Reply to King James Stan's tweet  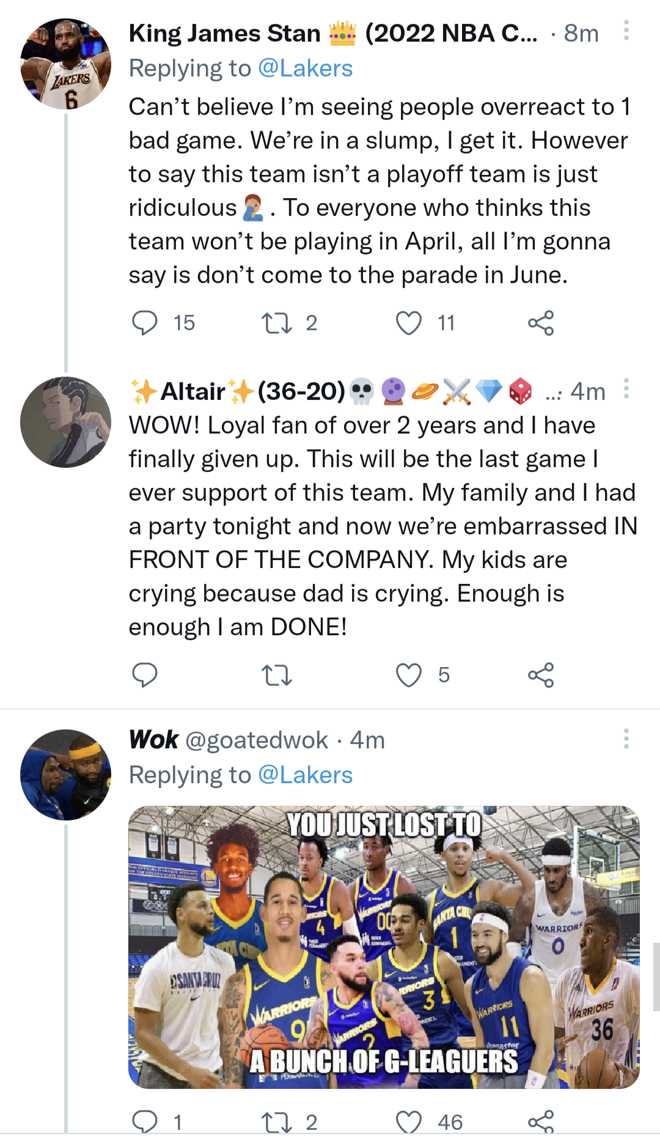click(145, 323)
